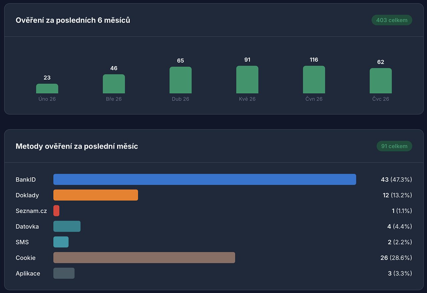The image size is (427, 293).
Task: Select the Kvě 26 bar showing 91
Action: click(x=247, y=79)
